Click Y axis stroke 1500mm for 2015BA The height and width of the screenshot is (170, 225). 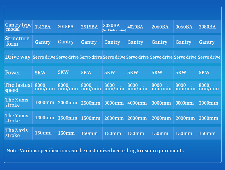tap(67, 118)
